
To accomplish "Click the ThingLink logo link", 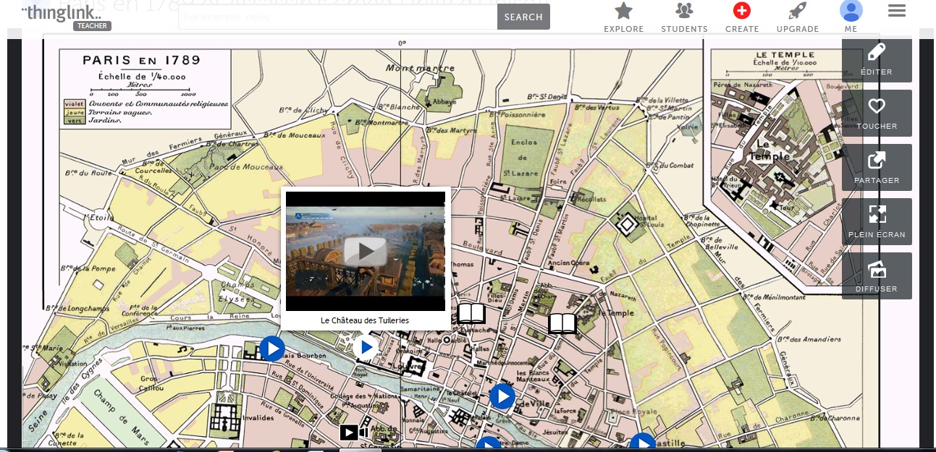I will pyautogui.click(x=62, y=13).
